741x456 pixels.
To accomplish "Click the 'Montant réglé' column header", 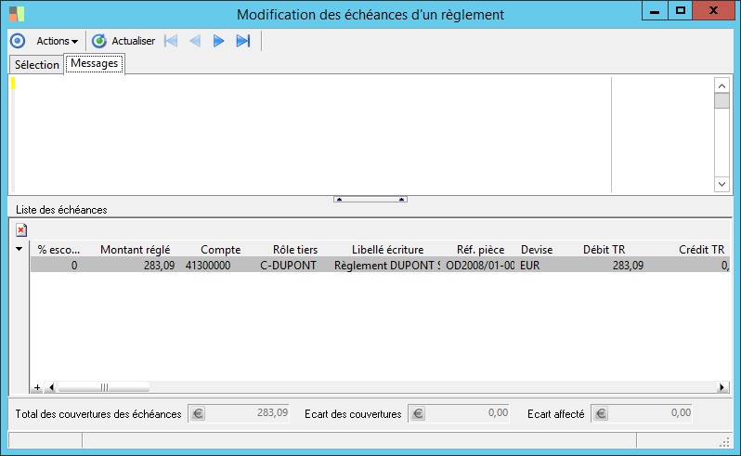I will pyautogui.click(x=136, y=250).
